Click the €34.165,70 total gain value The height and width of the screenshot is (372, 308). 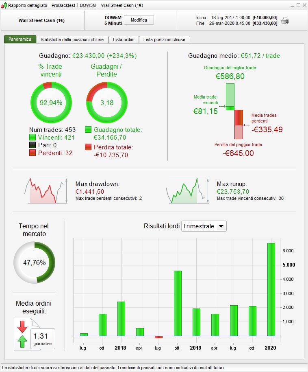coord(110,138)
